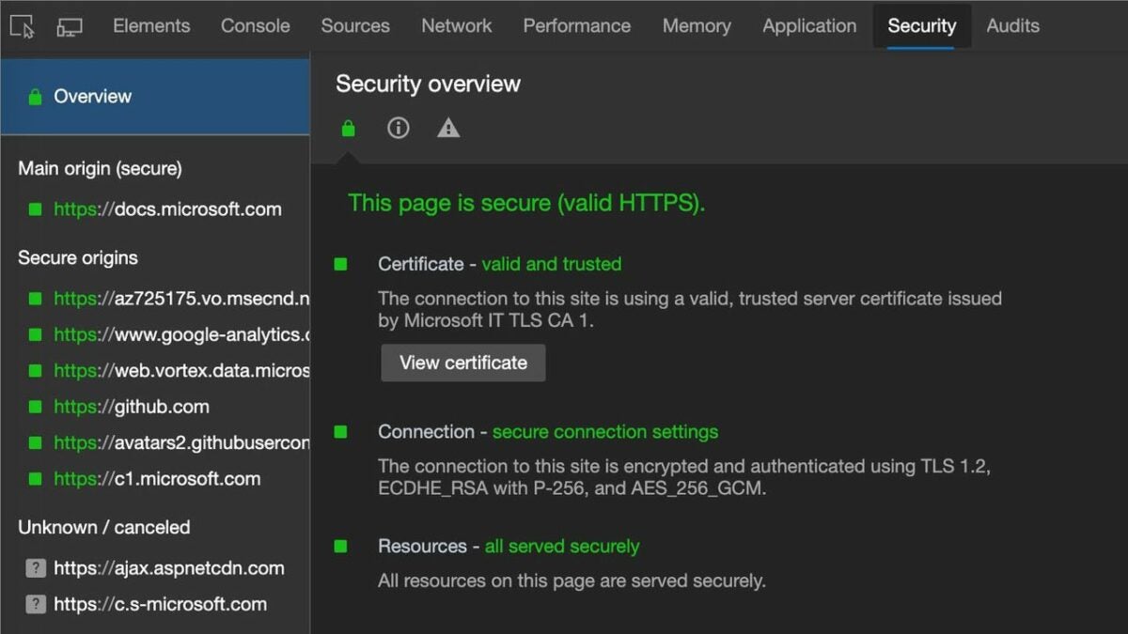This screenshot has height=634, width=1128.
Task: Click the 'Security overview' title
Action: coord(428,85)
